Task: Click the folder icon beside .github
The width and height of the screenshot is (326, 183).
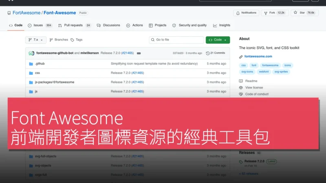Action: [31, 64]
